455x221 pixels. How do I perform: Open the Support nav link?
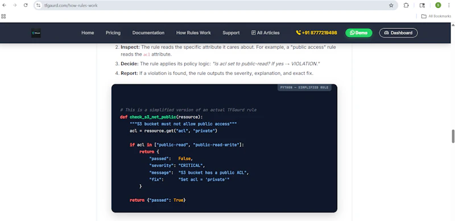[231, 33]
